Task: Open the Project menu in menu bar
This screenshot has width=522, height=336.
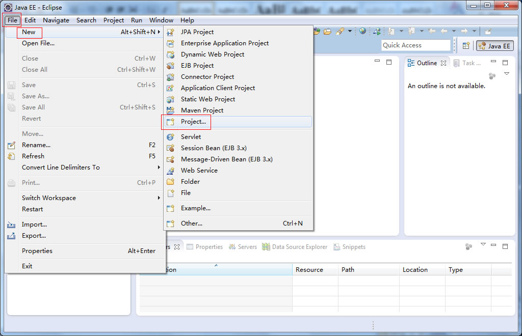Action: pyautogui.click(x=114, y=20)
